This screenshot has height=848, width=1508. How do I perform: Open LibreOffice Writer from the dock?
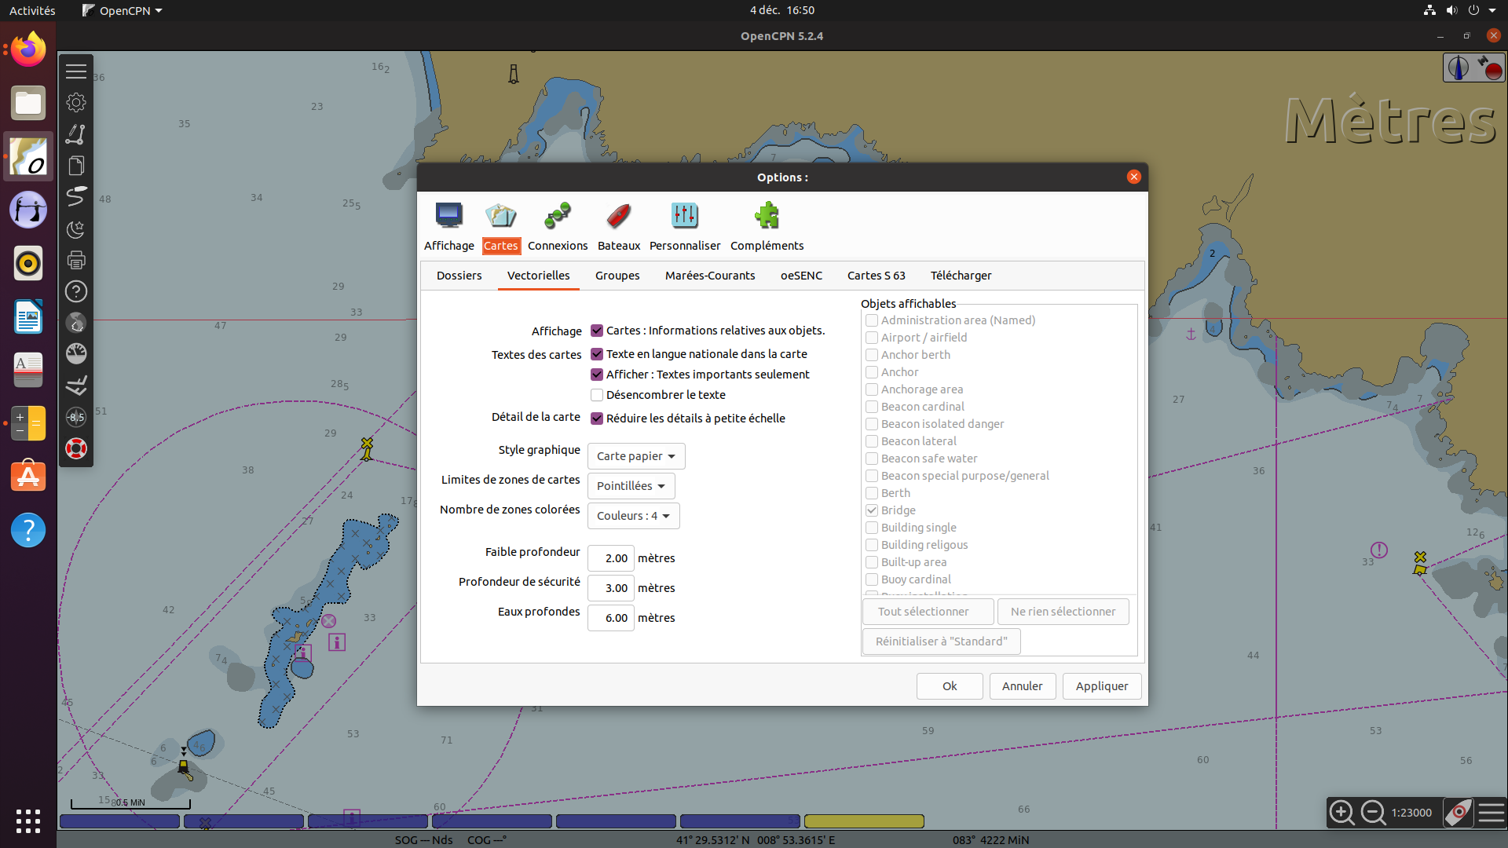click(x=28, y=317)
